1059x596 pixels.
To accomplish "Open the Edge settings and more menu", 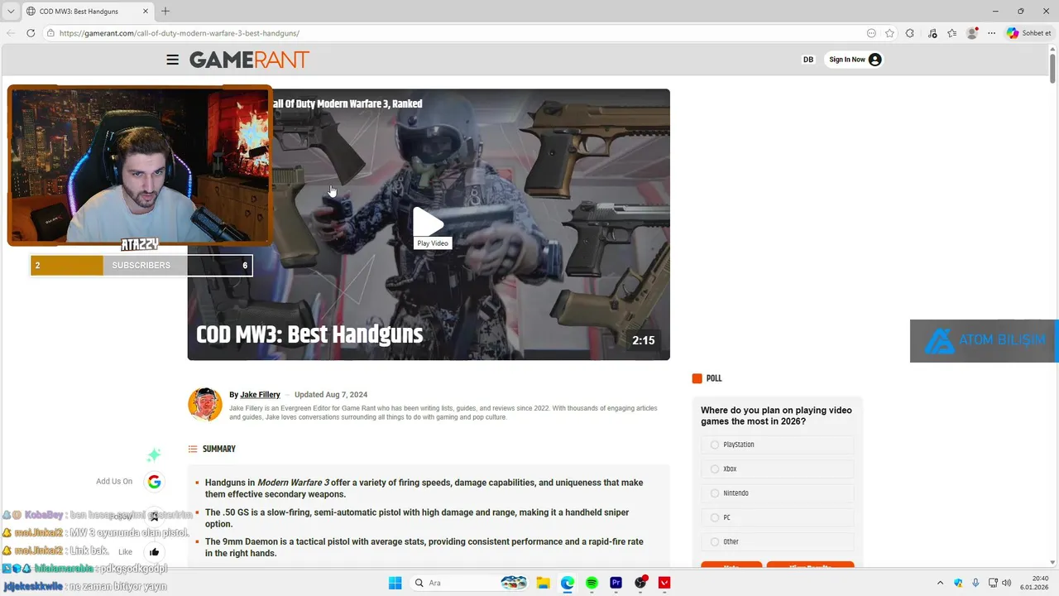I will (991, 33).
